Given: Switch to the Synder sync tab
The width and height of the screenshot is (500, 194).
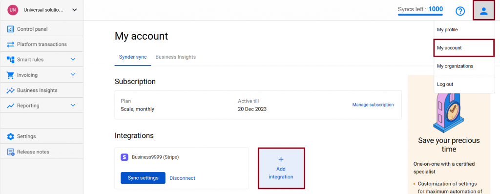Looking at the screenshot, I should click(x=133, y=57).
